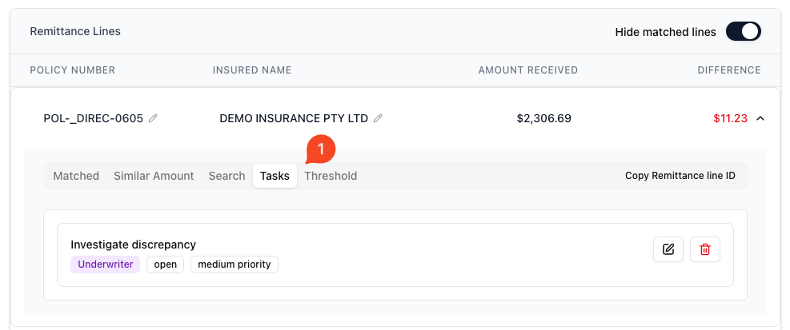Click the Policy Number column header
The height and width of the screenshot is (330, 790).
tap(72, 70)
